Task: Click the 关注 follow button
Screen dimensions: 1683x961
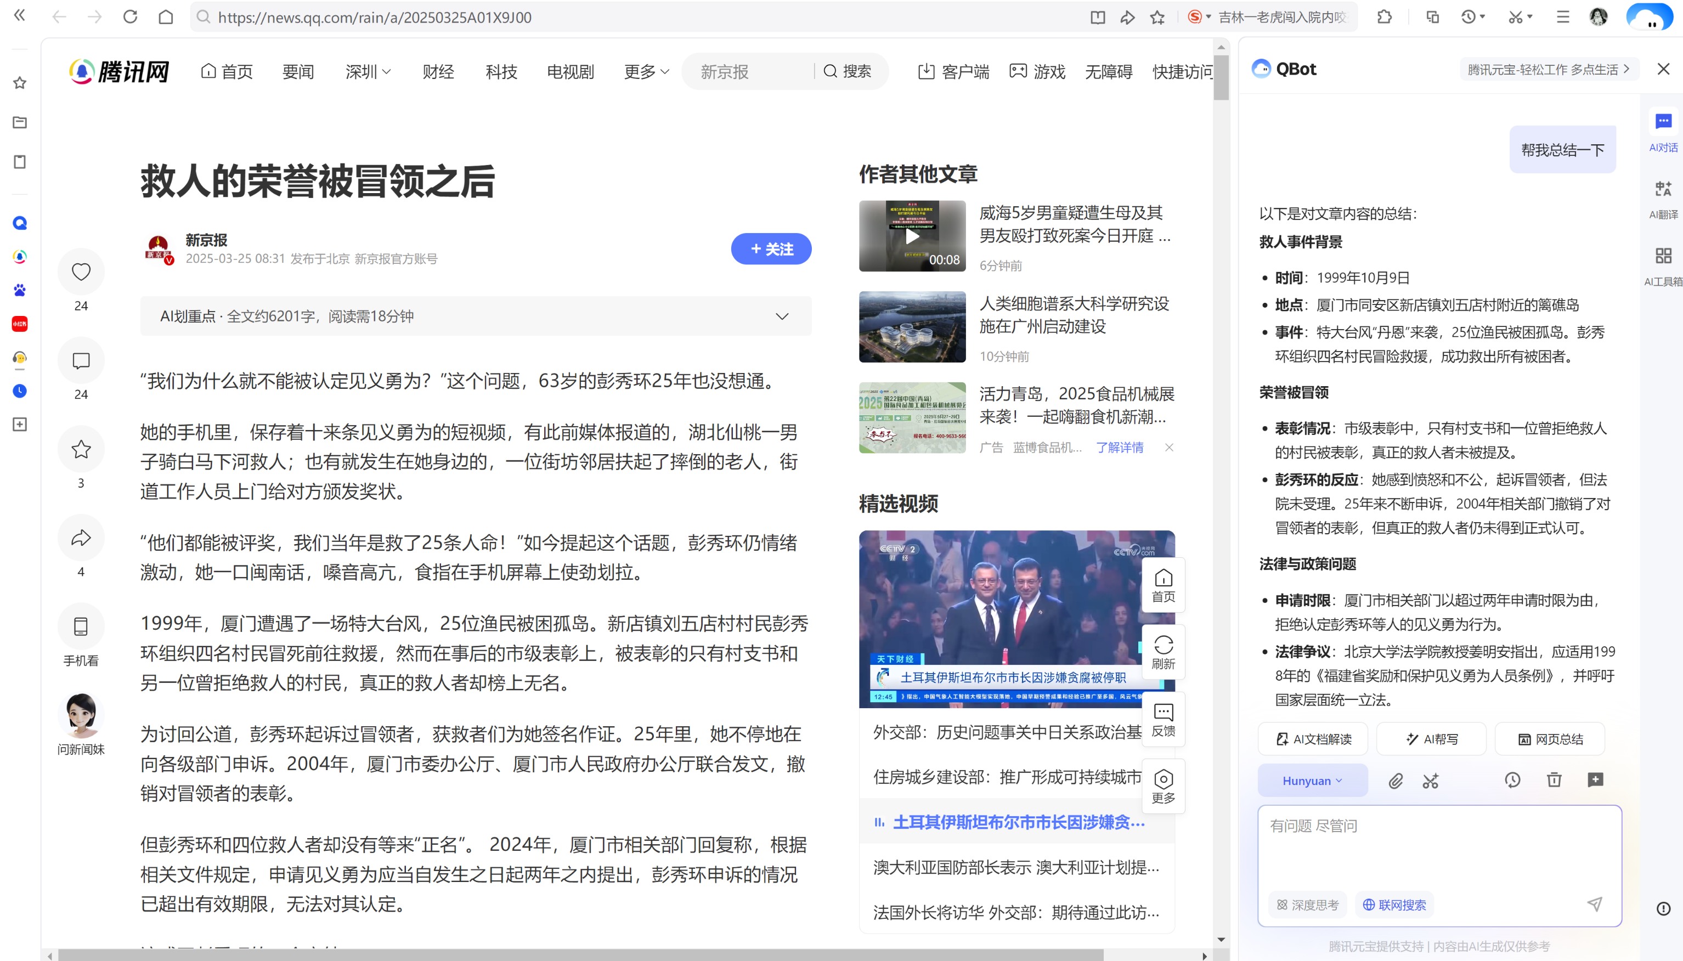Action: point(770,249)
